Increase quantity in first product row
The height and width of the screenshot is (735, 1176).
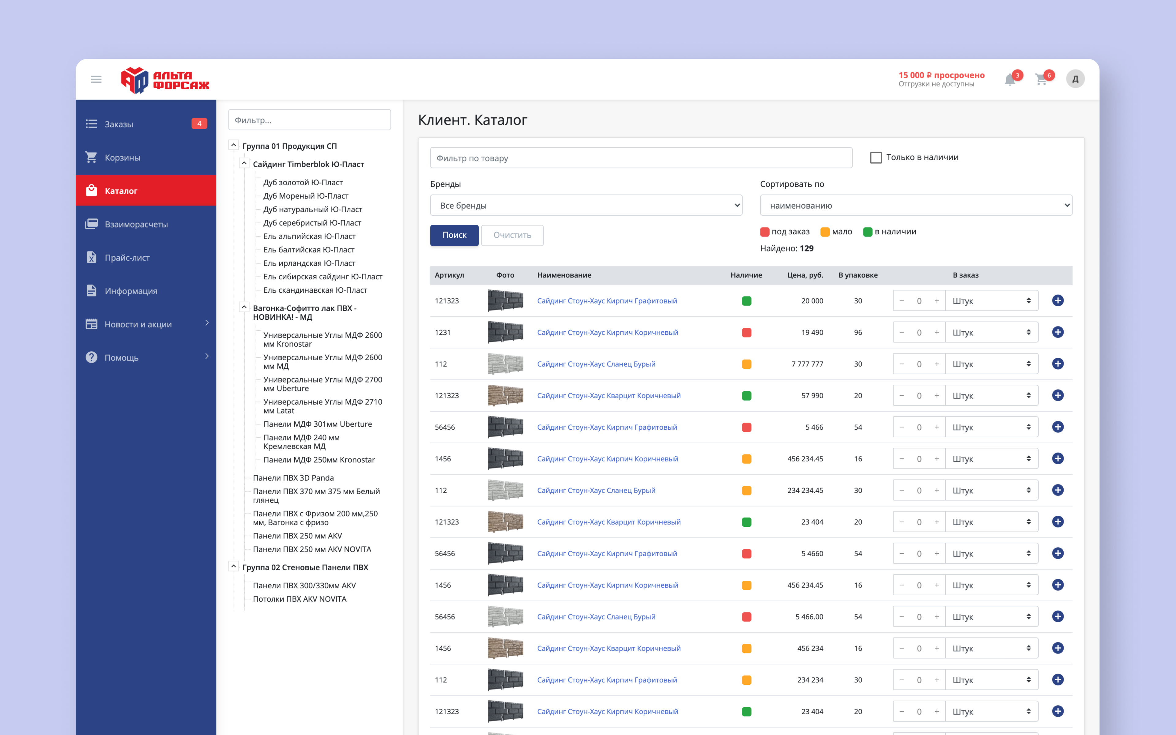coord(937,301)
